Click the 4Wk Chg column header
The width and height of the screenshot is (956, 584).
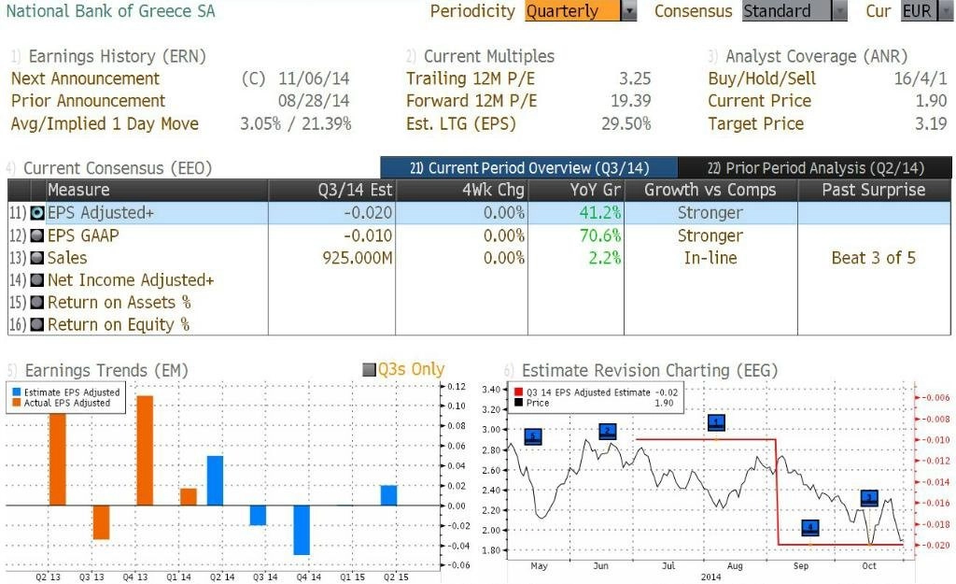click(462, 190)
